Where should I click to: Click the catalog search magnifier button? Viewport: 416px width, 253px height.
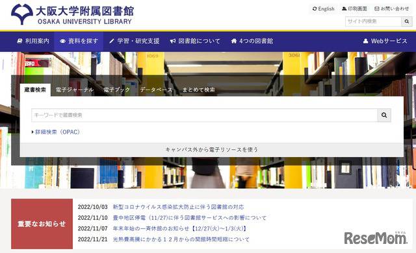pyautogui.click(x=384, y=115)
